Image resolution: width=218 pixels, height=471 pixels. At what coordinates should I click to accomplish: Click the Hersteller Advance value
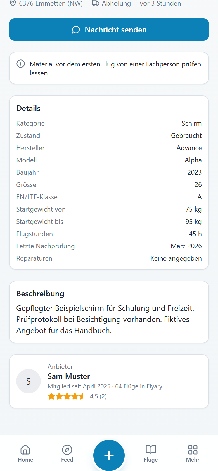pos(189,148)
